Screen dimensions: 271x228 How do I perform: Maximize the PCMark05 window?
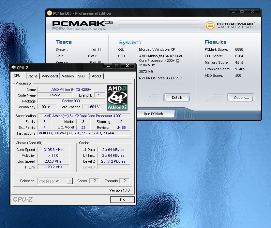[242, 12]
